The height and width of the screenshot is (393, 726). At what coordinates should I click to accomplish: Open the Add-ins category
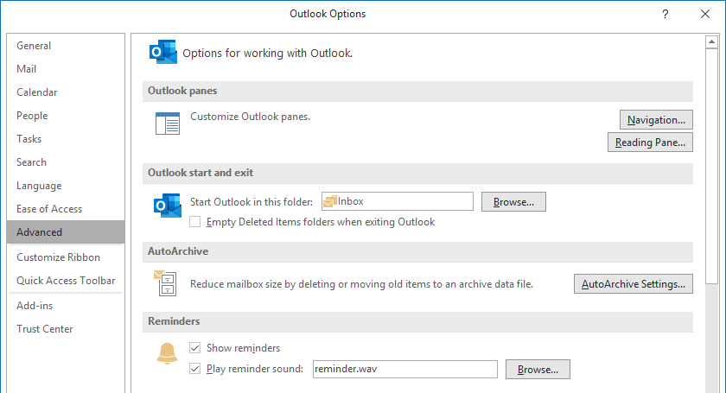[66, 306]
